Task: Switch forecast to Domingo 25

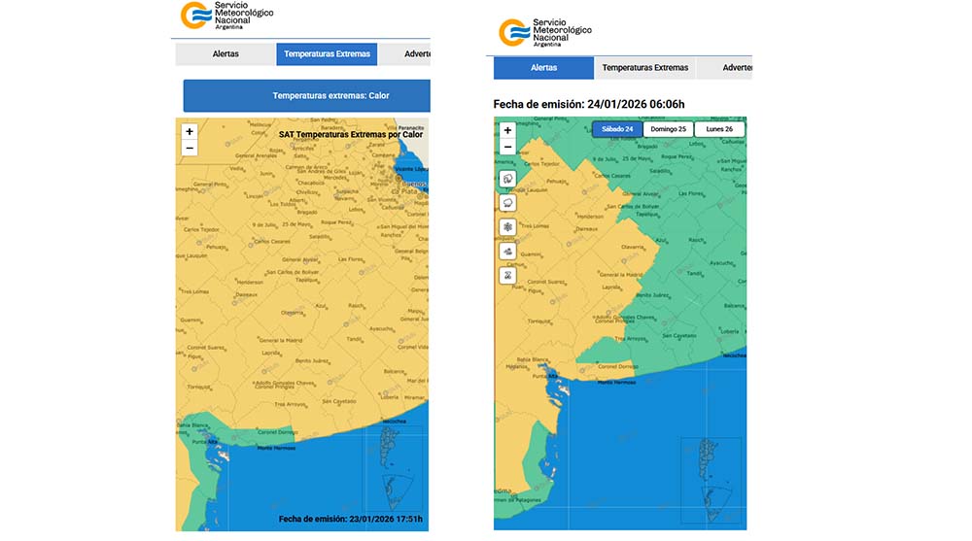Action: click(668, 129)
